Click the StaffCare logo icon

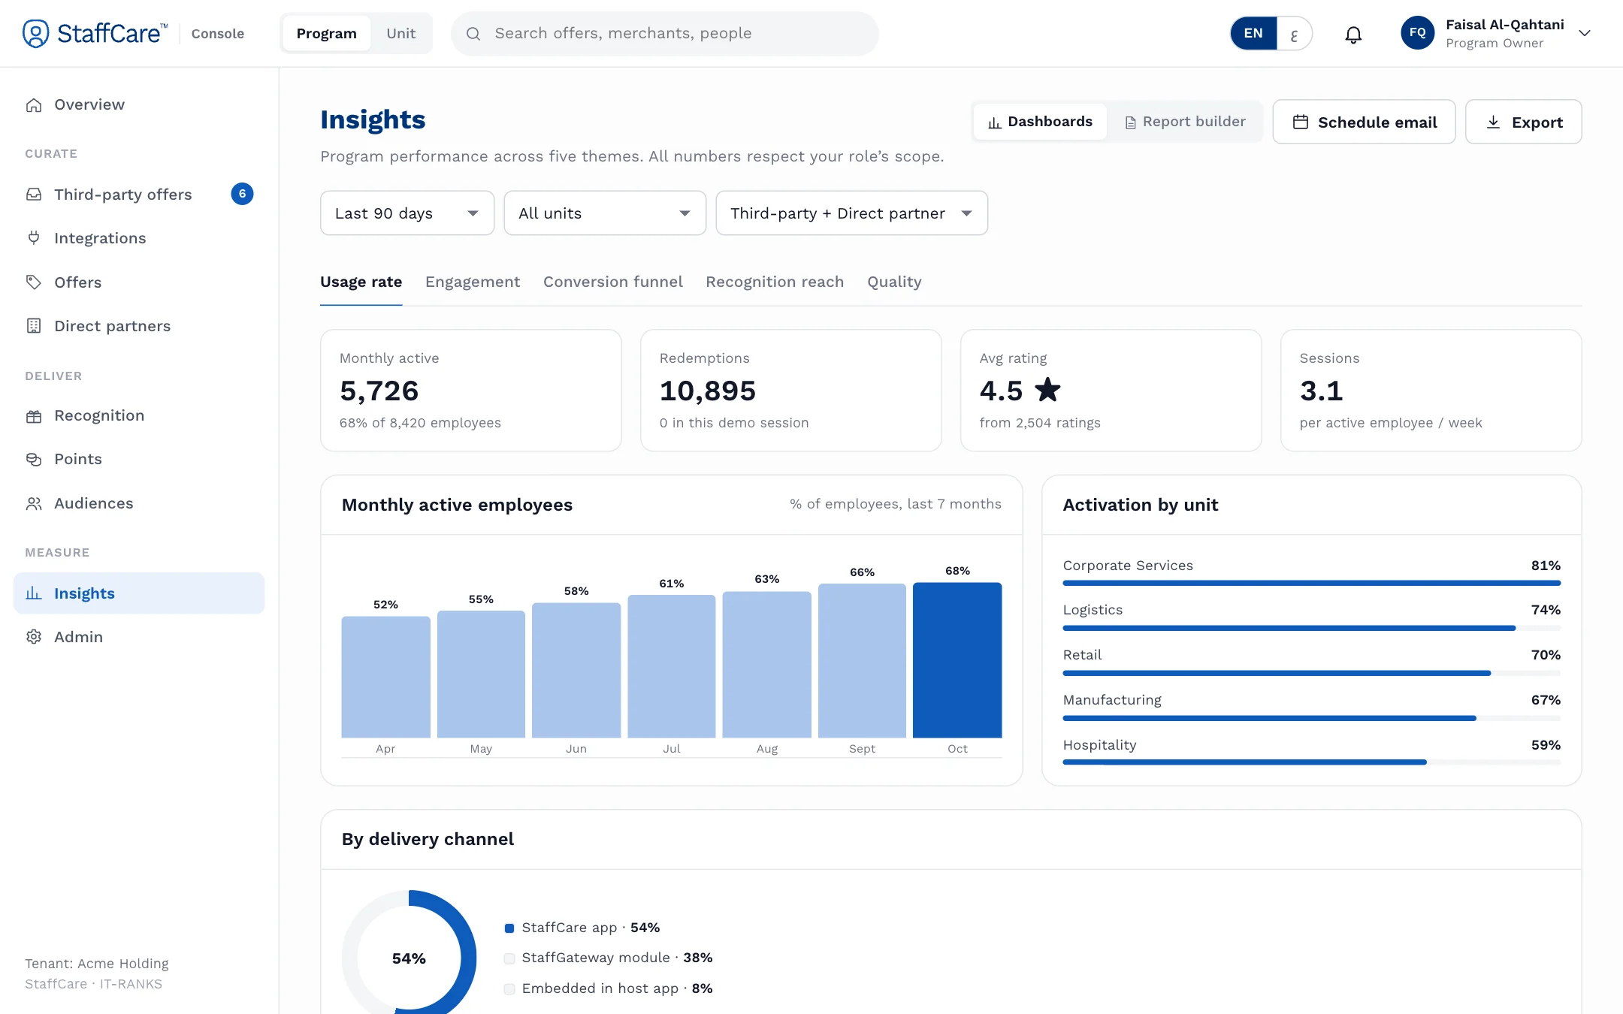35,33
